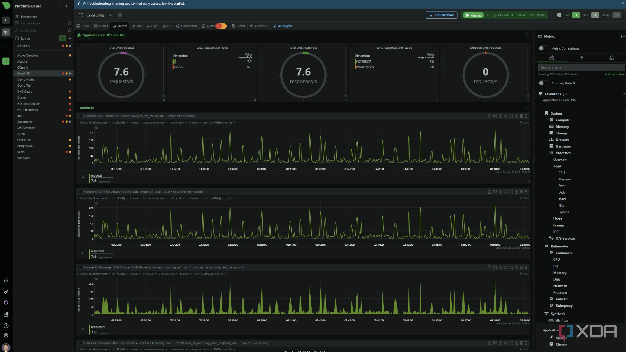Open the filter icon tab in Metrics panel
The width and height of the screenshot is (626, 352).
coord(582,58)
